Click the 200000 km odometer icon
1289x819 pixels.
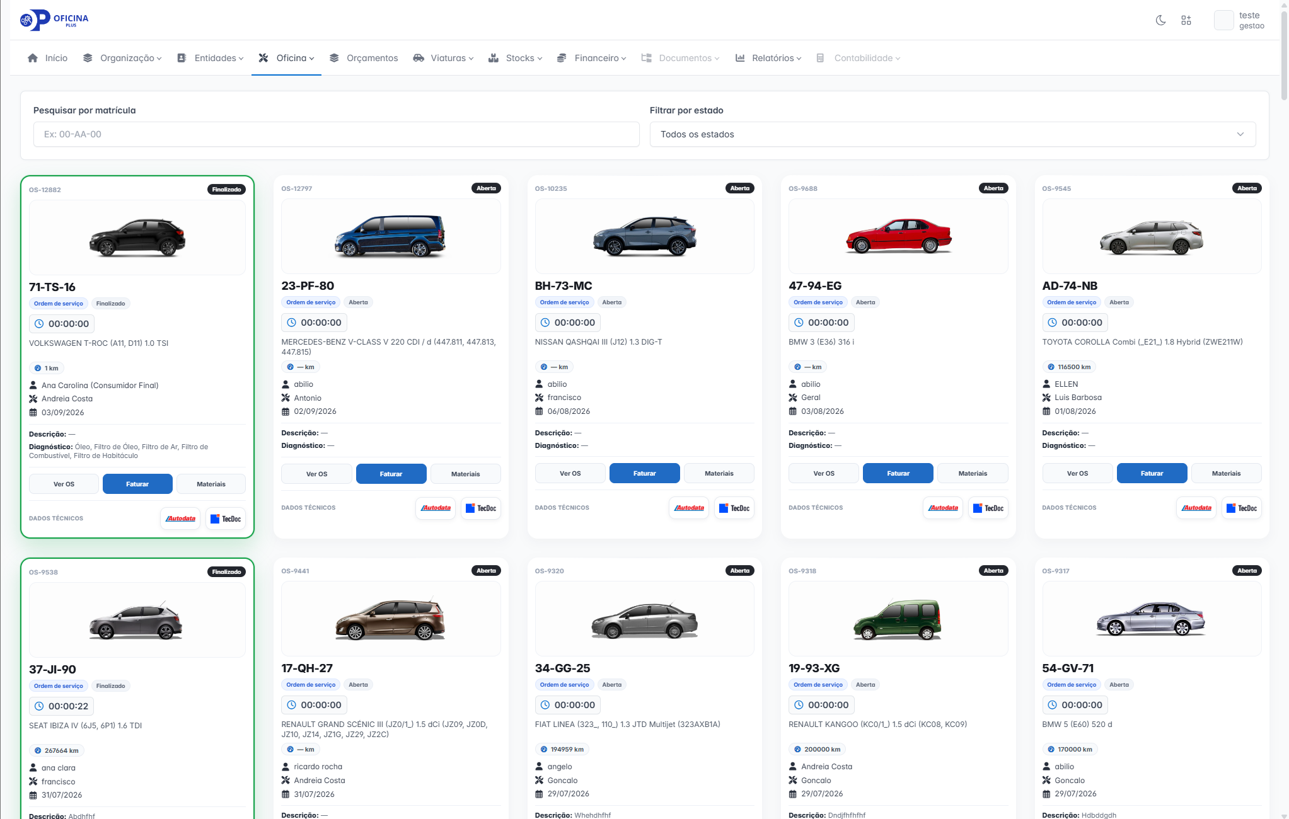click(x=797, y=749)
